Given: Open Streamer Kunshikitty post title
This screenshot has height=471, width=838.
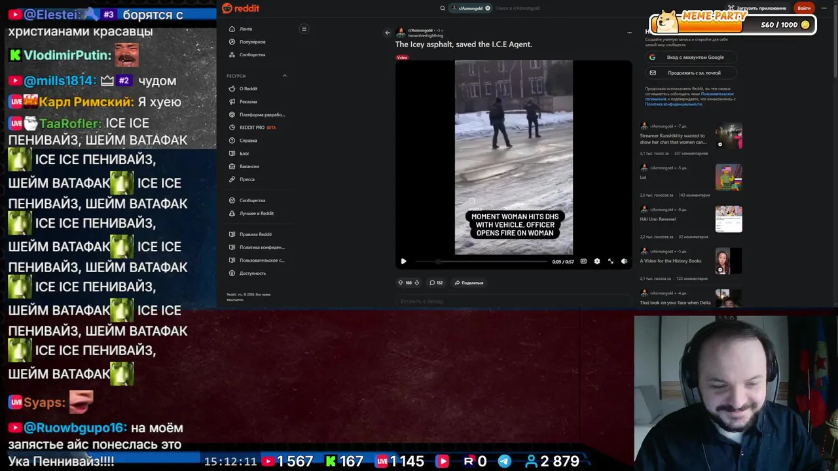Looking at the screenshot, I should 672,139.
